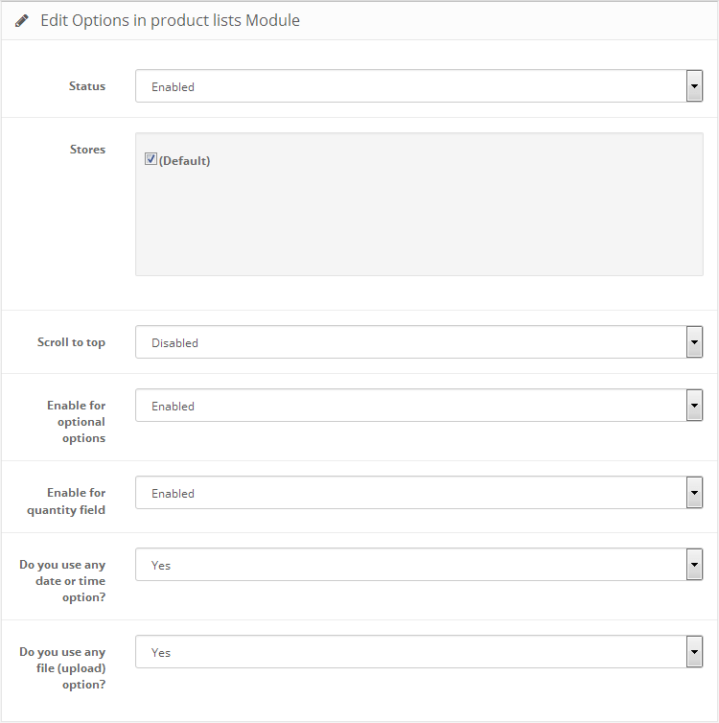Click the Status field label
Image resolution: width=719 pixels, height=723 pixels.
[x=87, y=86]
